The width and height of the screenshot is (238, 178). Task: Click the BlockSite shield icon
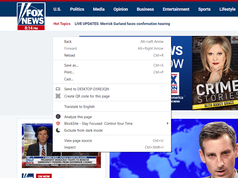click(58, 123)
